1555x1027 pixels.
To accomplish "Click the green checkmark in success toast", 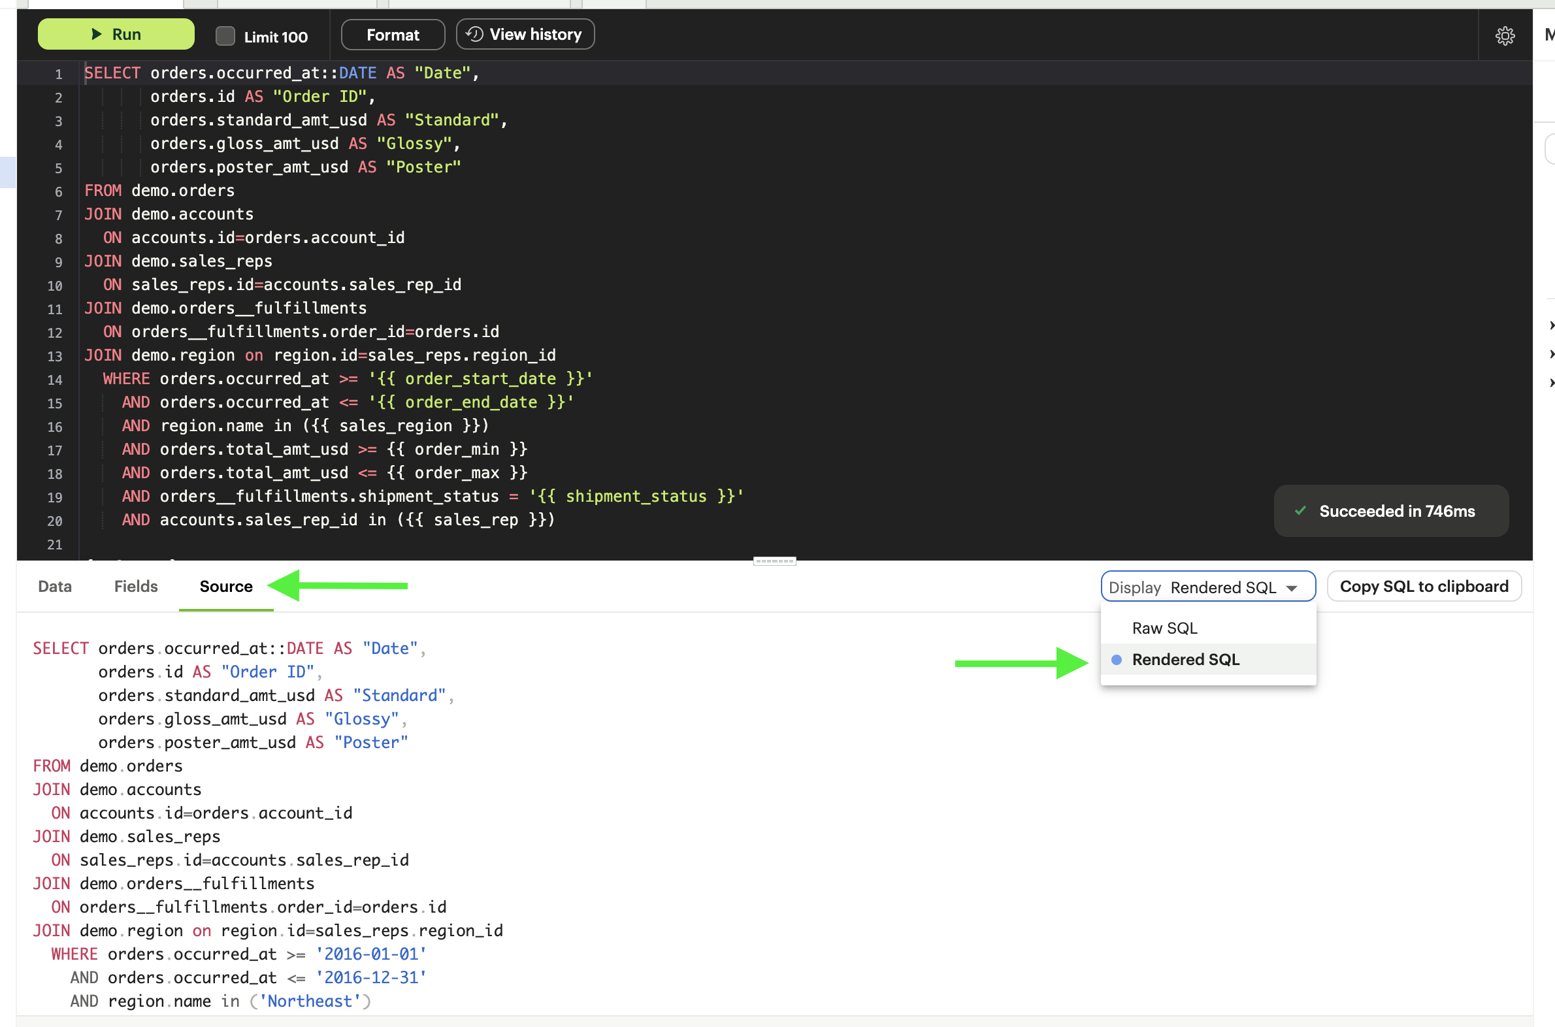I will 1300,511.
